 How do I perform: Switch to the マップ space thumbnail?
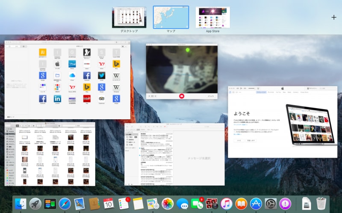coord(171,17)
